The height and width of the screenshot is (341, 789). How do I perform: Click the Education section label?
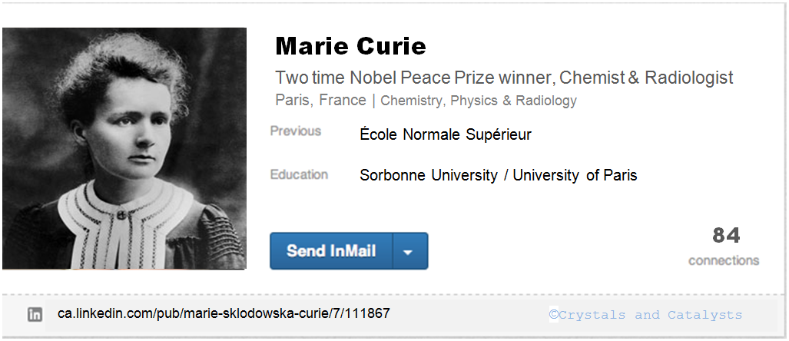pyautogui.click(x=299, y=174)
